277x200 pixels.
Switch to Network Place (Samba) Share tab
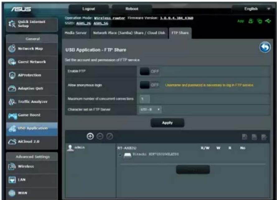(129, 33)
